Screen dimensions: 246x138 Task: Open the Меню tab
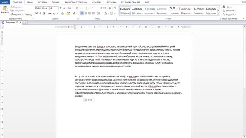coord(30,2)
